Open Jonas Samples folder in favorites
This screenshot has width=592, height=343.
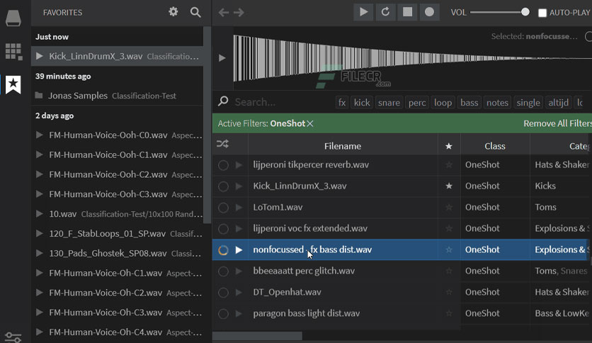pyautogui.click(x=118, y=96)
